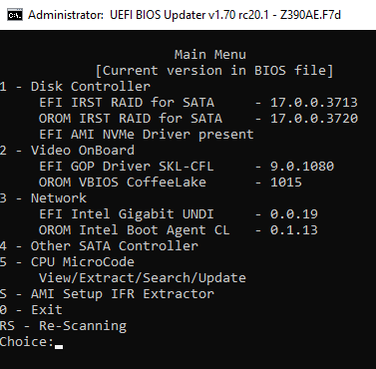
Task: Click AMI Setup IFR Extractor entry
Action: (107, 294)
